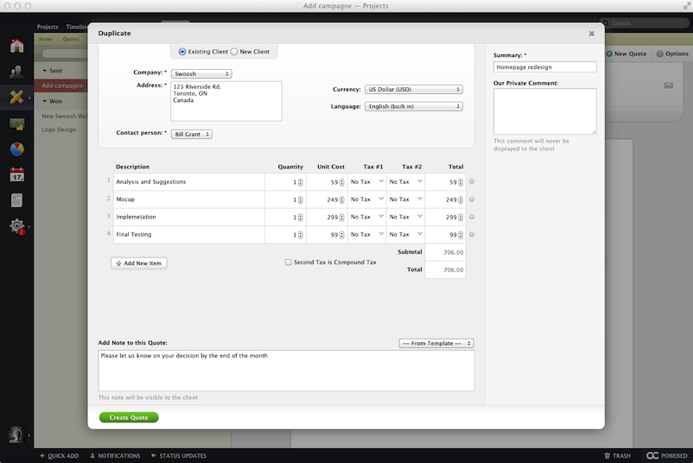This screenshot has height=463, width=693.
Task: Switch to the Projects tab in top bar
Action: 48,27
